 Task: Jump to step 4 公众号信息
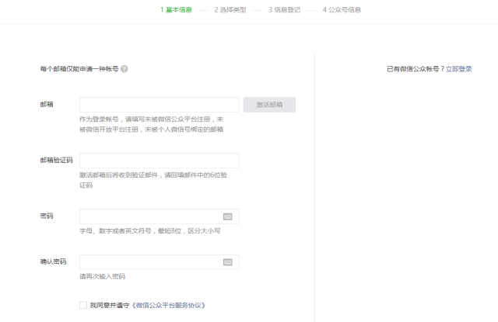click(342, 10)
